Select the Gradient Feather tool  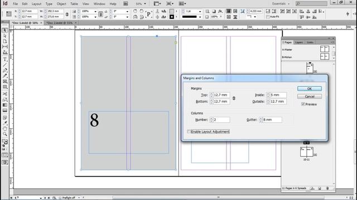(5, 111)
